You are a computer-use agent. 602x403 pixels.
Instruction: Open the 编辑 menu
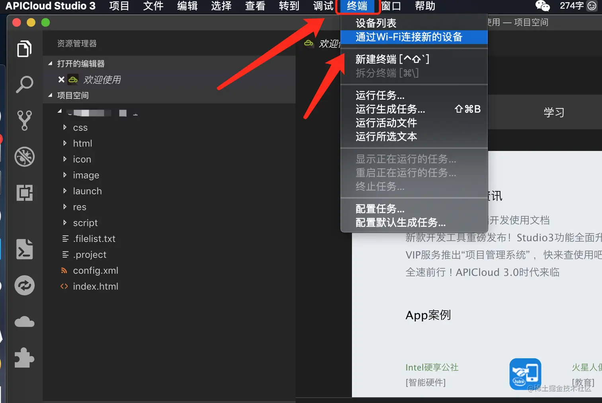tap(187, 6)
